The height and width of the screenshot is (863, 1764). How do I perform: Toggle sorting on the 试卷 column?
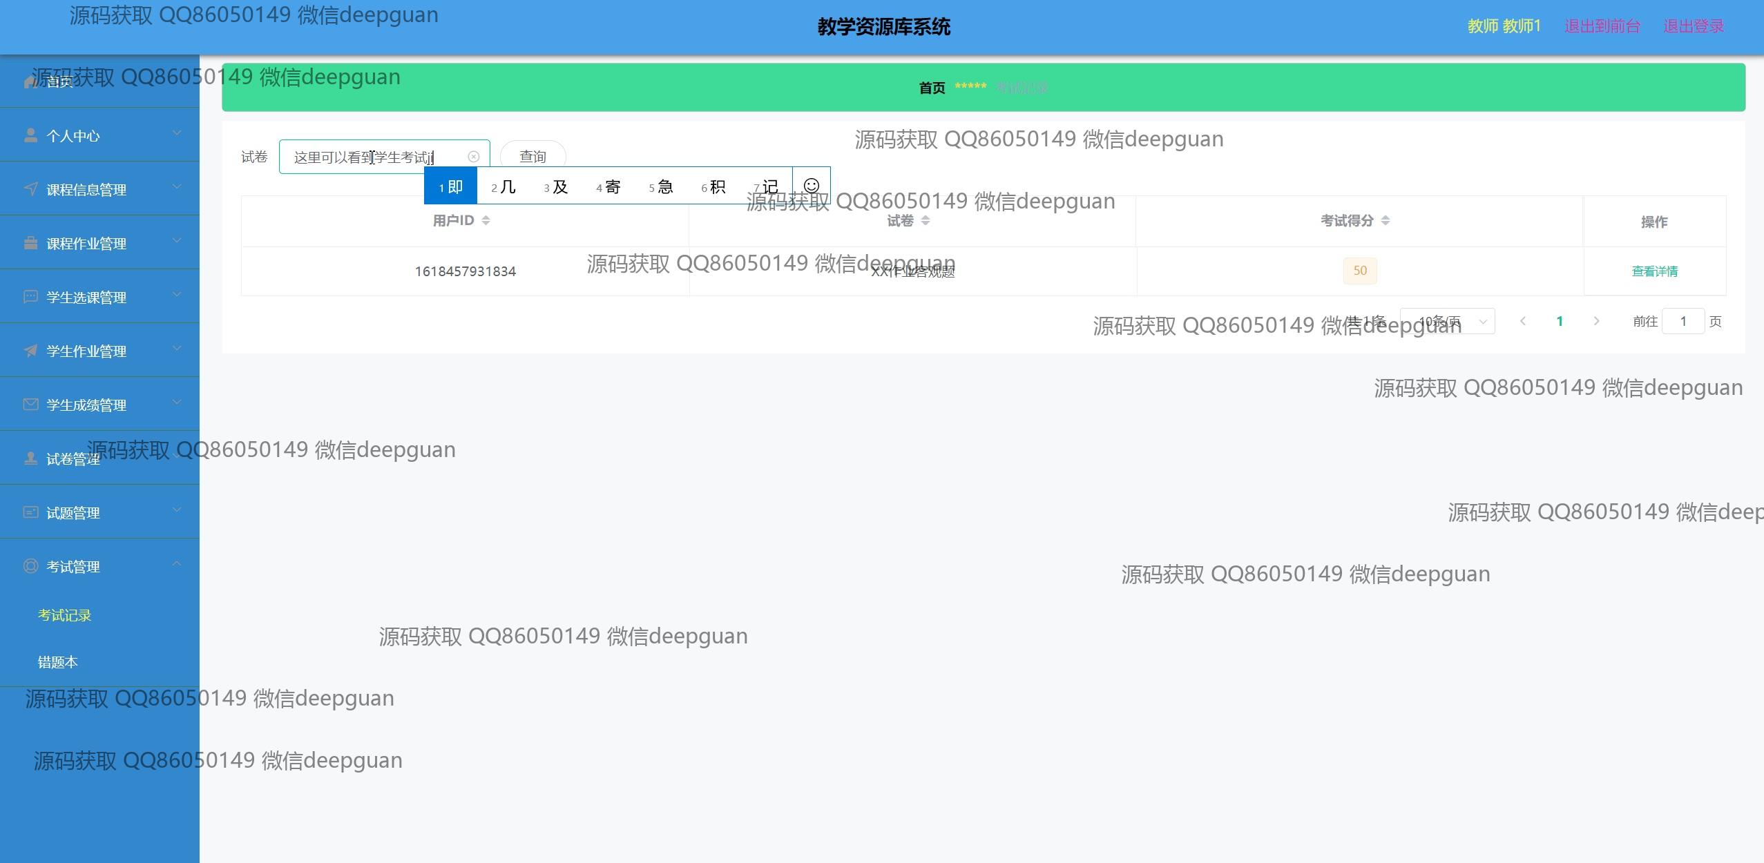coord(926,221)
